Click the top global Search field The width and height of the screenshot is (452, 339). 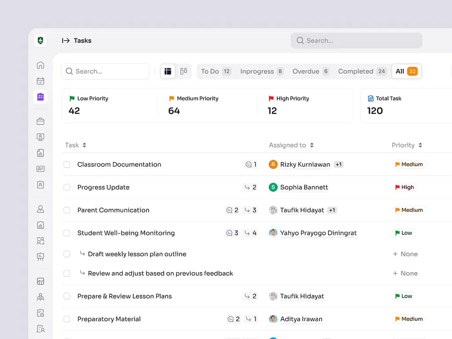[357, 41]
